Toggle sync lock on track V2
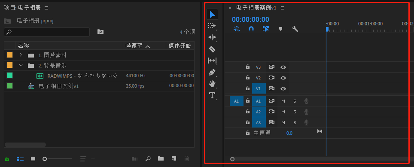414x167 pixels. click(272, 78)
